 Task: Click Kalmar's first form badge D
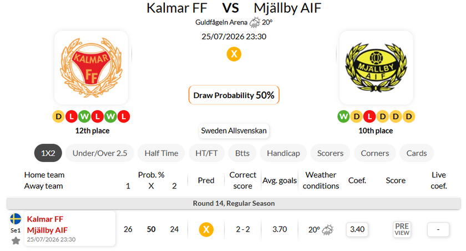coord(59,116)
